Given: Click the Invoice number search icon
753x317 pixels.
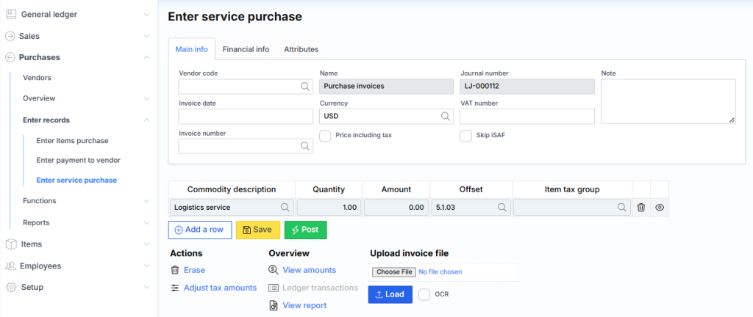Looking at the screenshot, I should pyautogui.click(x=304, y=146).
